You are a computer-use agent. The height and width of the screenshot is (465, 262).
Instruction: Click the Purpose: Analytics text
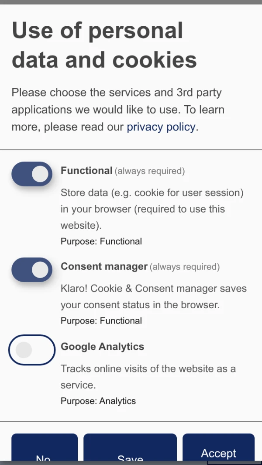[98, 401]
